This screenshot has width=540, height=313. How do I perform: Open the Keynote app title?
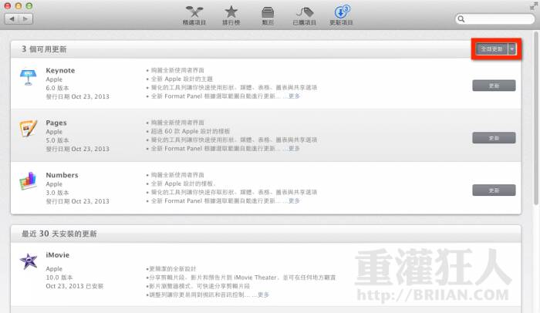pyautogui.click(x=60, y=70)
